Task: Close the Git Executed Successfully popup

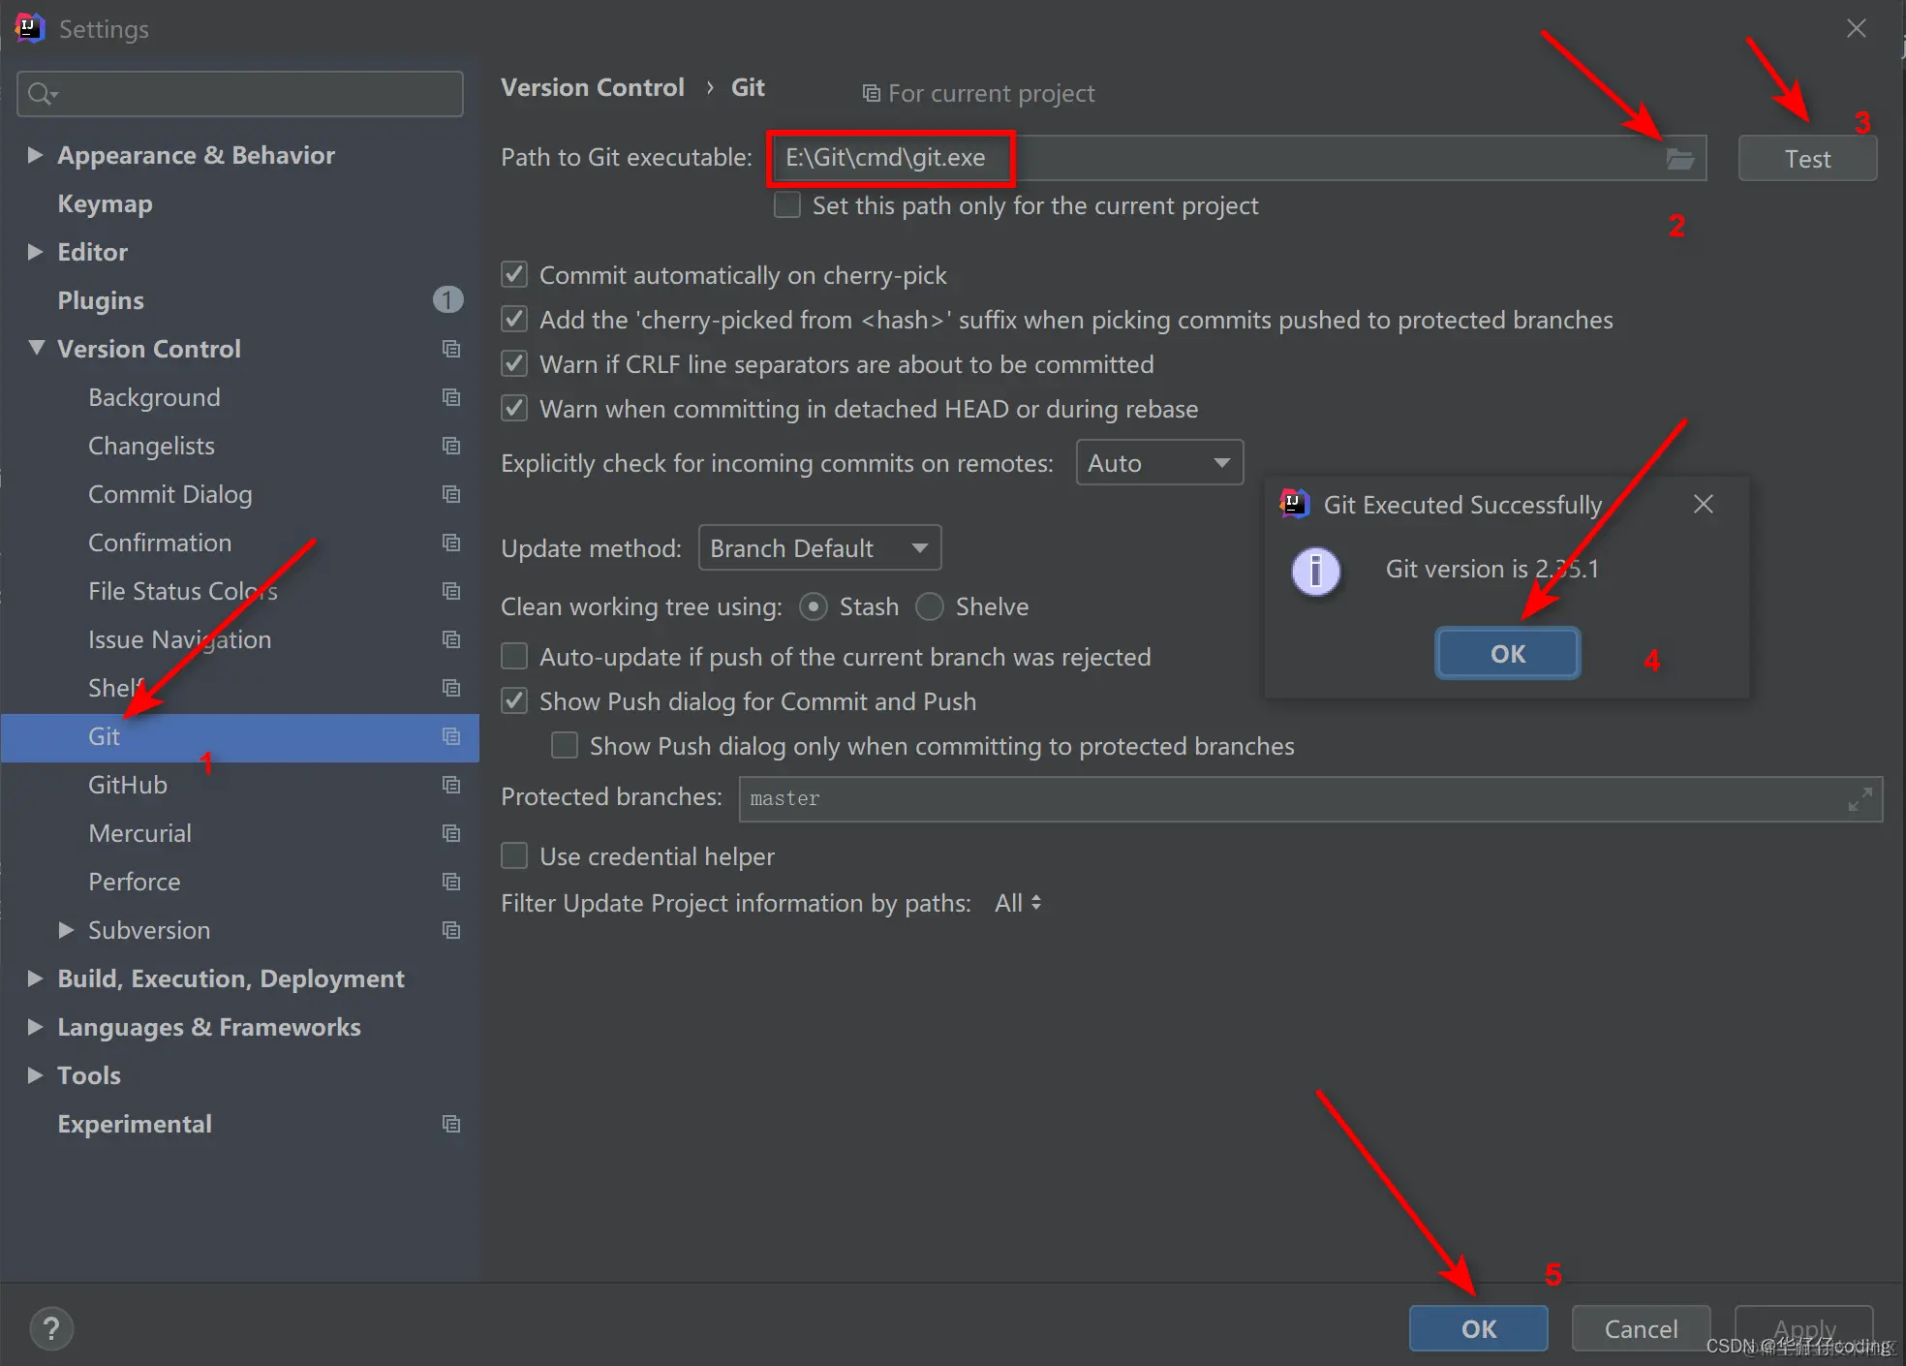Action: (x=1704, y=504)
